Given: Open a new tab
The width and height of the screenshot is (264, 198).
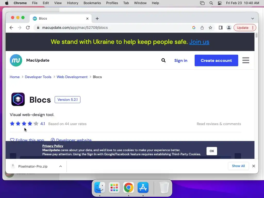Looking at the screenshot, I should 97,19.
